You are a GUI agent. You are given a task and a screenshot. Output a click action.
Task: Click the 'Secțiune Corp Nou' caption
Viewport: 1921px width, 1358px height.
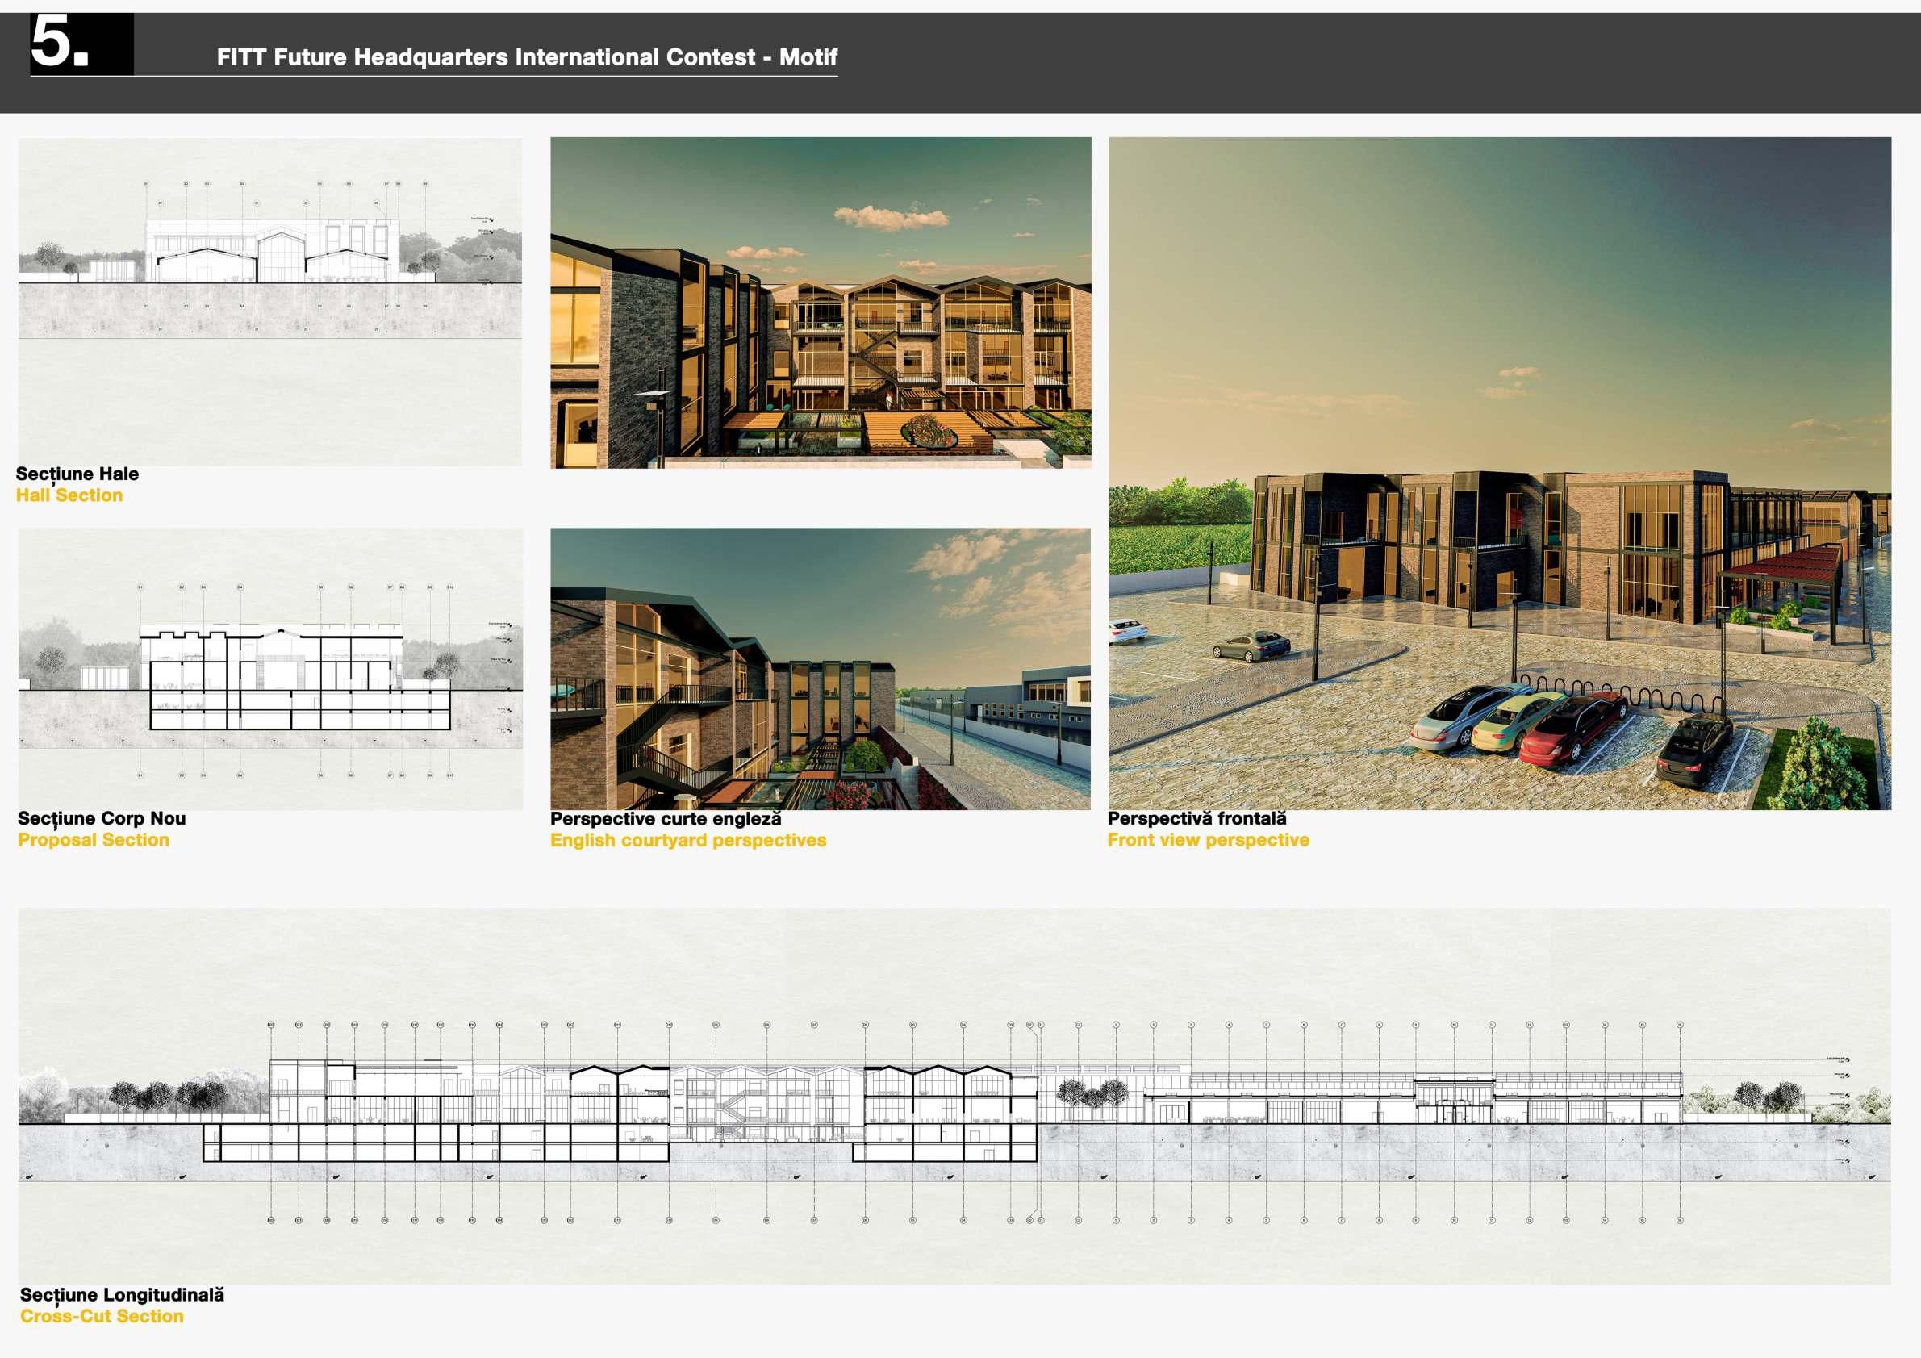point(101,818)
